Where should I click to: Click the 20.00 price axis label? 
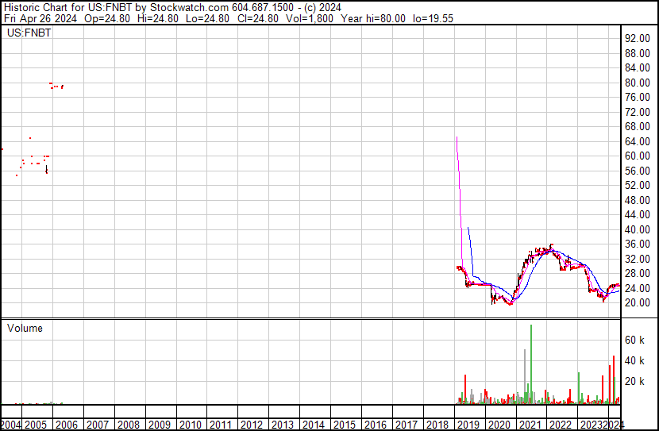(x=638, y=303)
